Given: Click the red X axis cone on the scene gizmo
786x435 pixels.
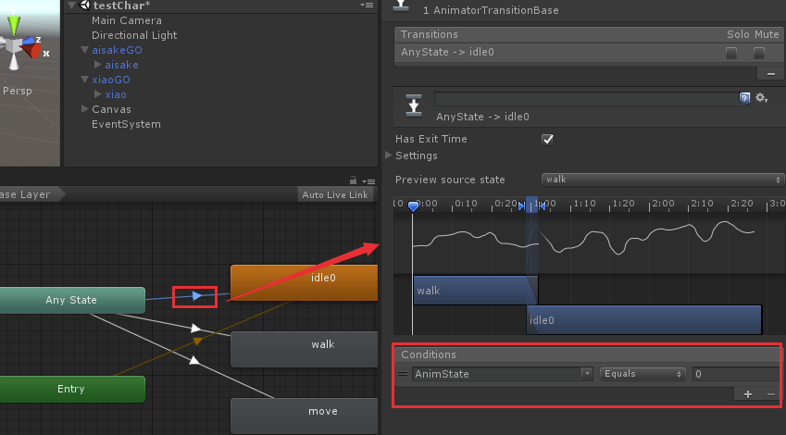Looking at the screenshot, I should pos(33,51).
